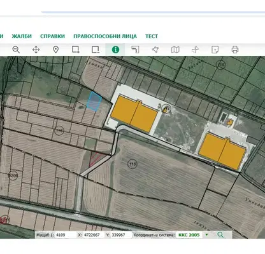The image size is (265, 254).
Task: Click the X coordinate field 4722667
Action: coord(93,235)
